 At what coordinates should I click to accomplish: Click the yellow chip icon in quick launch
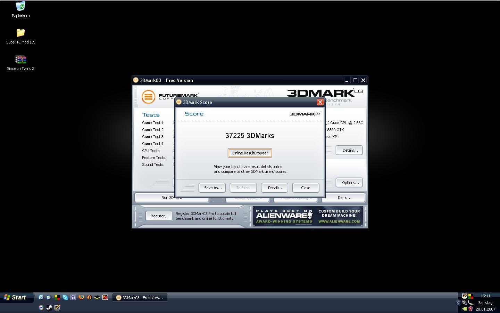pyautogui.click(x=97, y=297)
